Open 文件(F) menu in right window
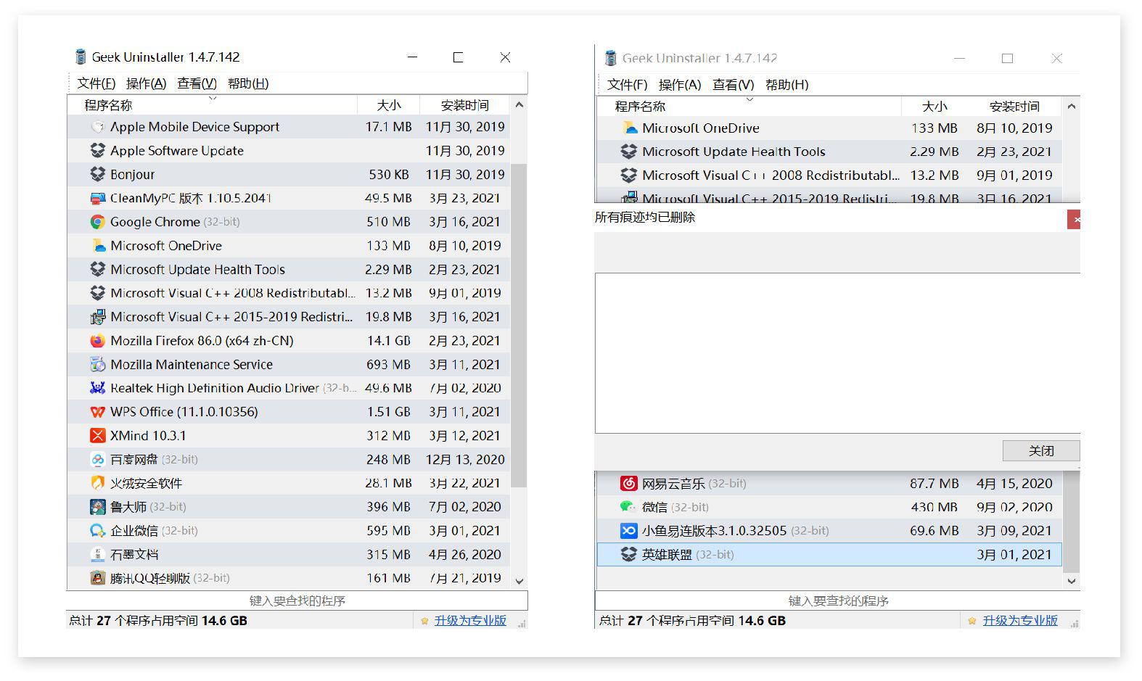This screenshot has height=681, width=1142. [627, 85]
